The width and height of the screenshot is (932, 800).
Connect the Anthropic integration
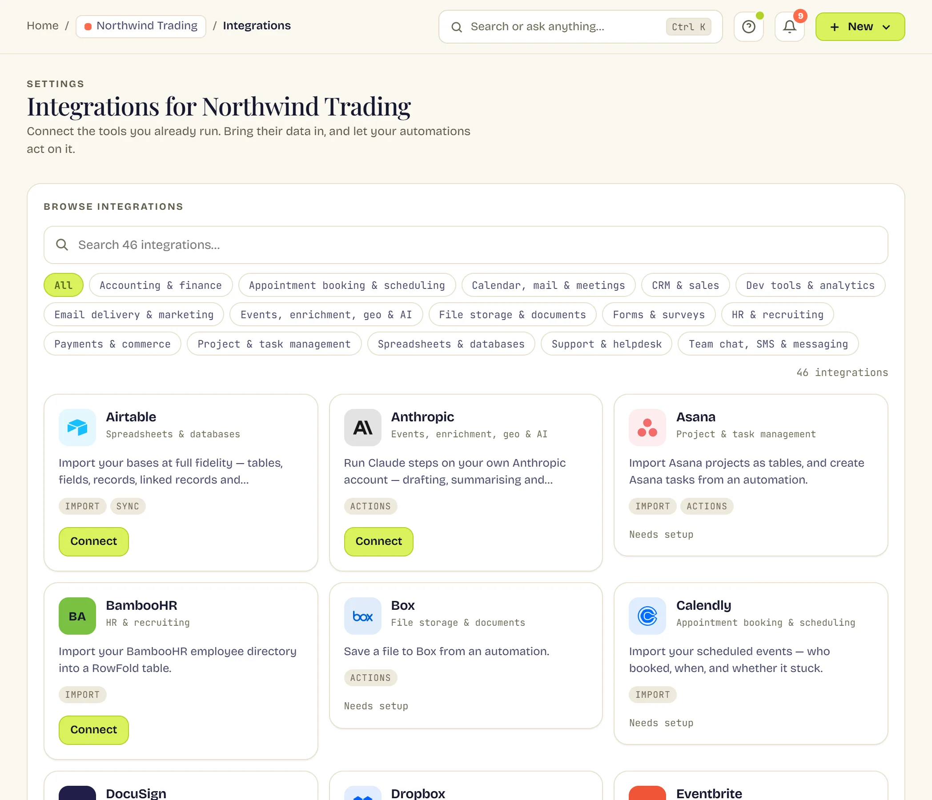click(x=379, y=541)
